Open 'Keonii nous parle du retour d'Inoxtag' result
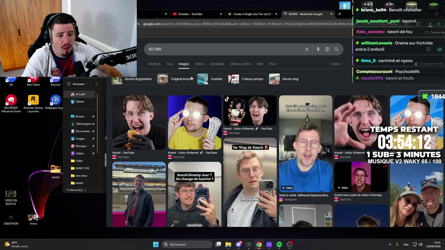The image size is (445, 250). 361,177
